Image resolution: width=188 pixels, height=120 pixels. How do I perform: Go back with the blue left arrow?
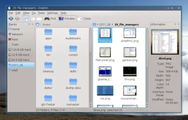pyautogui.click(x=11, y=19)
